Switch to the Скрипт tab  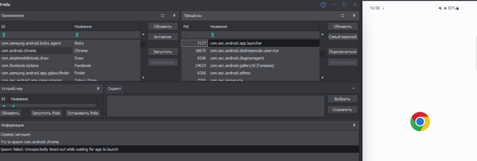coord(115,89)
